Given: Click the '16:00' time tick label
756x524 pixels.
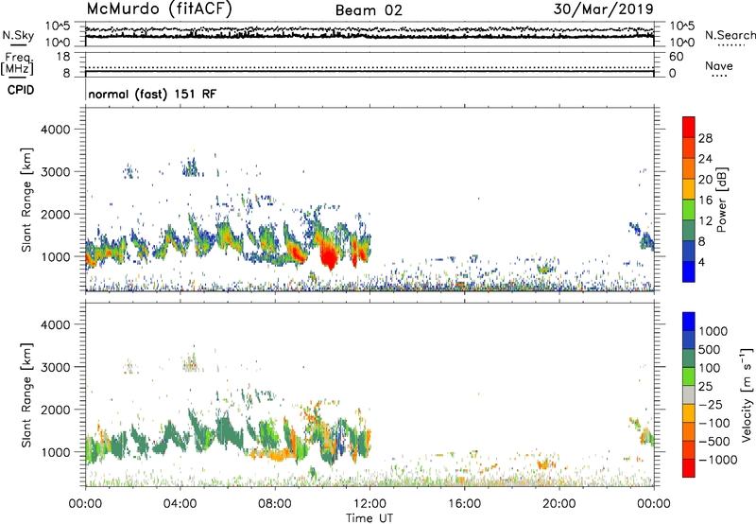Looking at the screenshot, I should pyautogui.click(x=464, y=504).
